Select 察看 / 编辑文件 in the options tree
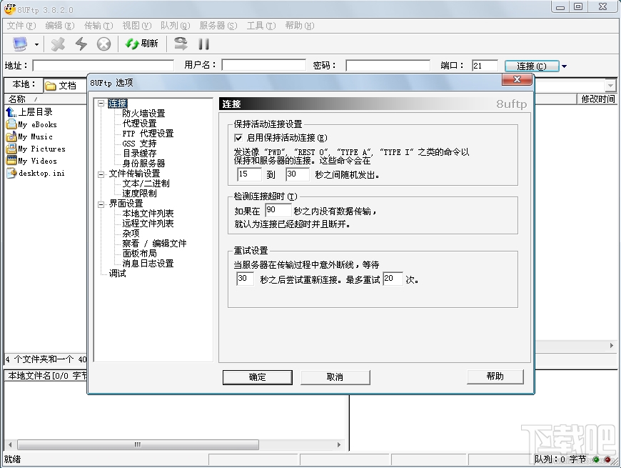Screen dimensions: 621x468 (154, 244)
